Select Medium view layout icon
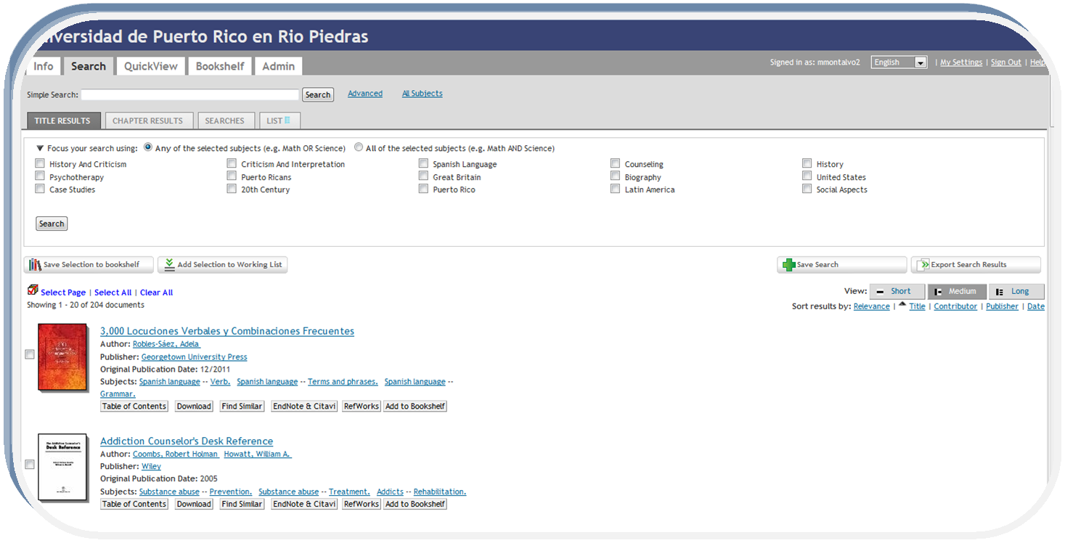 pyautogui.click(x=939, y=292)
